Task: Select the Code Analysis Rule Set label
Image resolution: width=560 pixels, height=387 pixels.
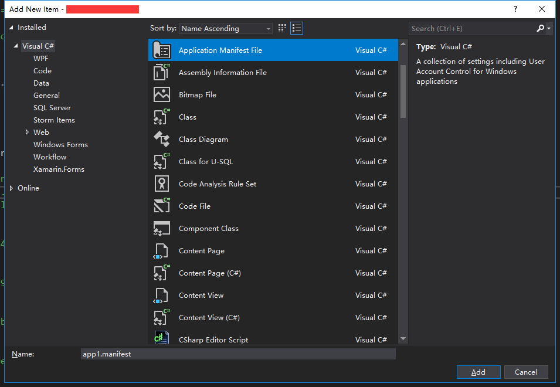Action: [x=218, y=184]
